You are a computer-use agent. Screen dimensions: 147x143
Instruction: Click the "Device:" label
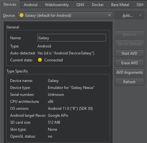pyautogui.click(x=9, y=16)
